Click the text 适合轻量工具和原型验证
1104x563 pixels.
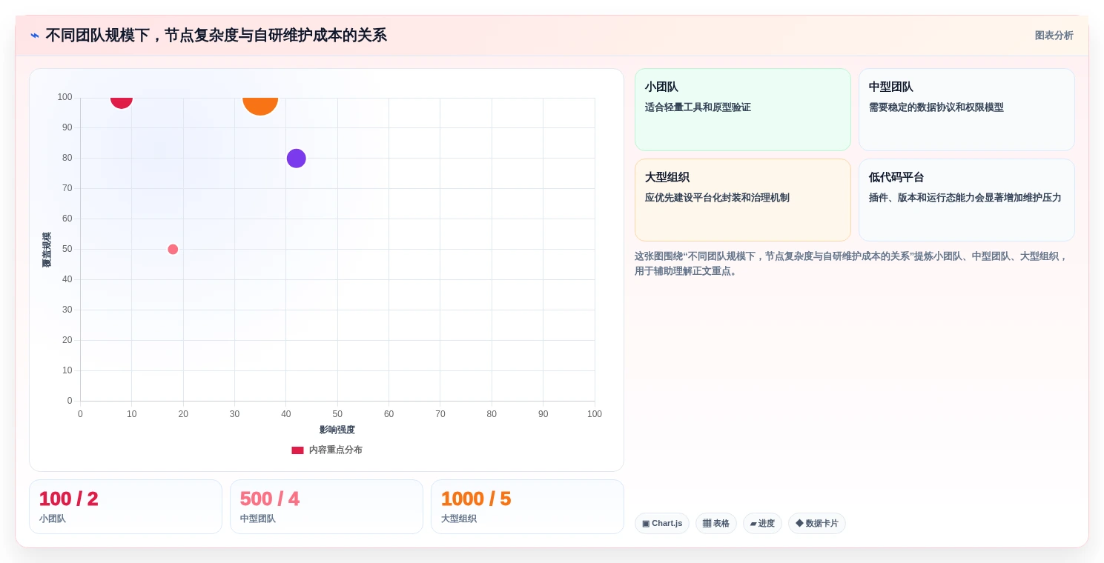698,107
